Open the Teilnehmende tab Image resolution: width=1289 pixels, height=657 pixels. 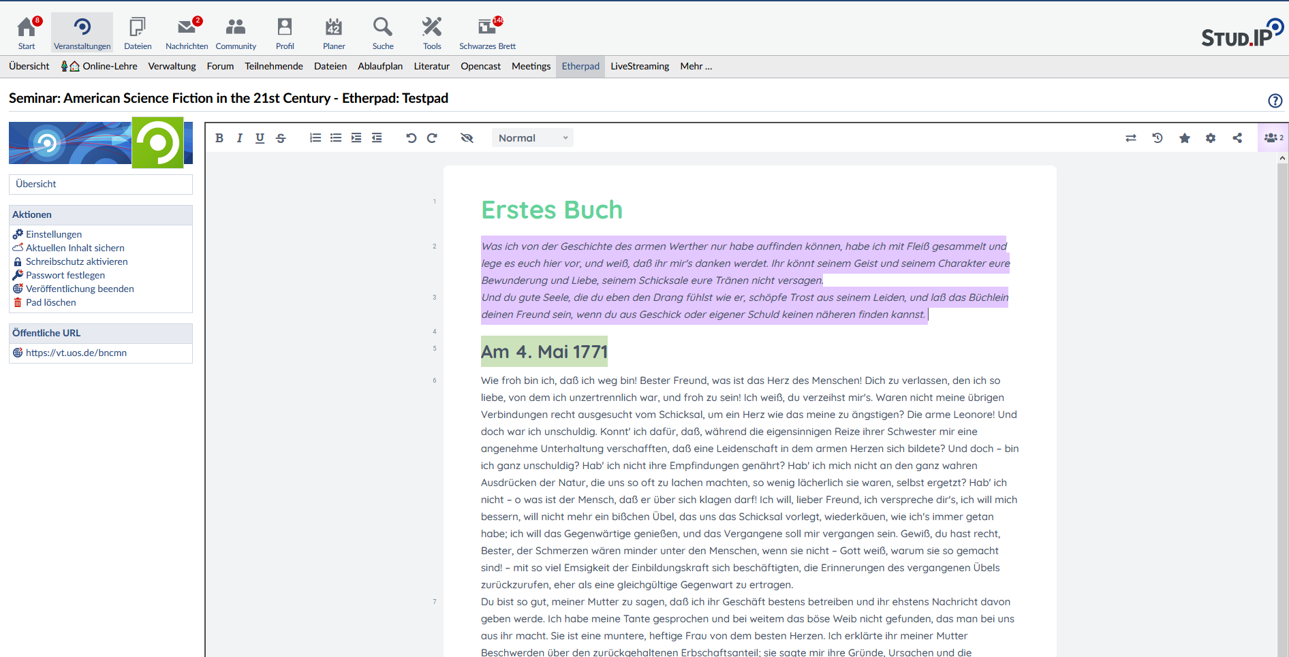point(274,66)
